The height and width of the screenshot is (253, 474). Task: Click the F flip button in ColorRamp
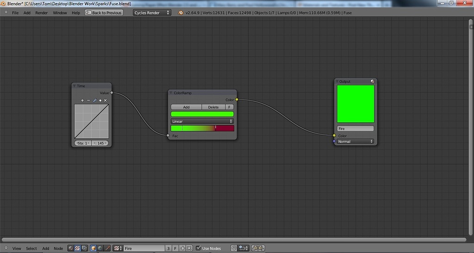click(230, 107)
